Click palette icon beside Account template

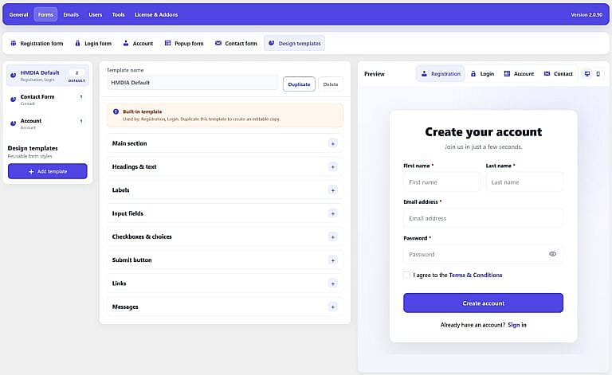[x=14, y=123]
